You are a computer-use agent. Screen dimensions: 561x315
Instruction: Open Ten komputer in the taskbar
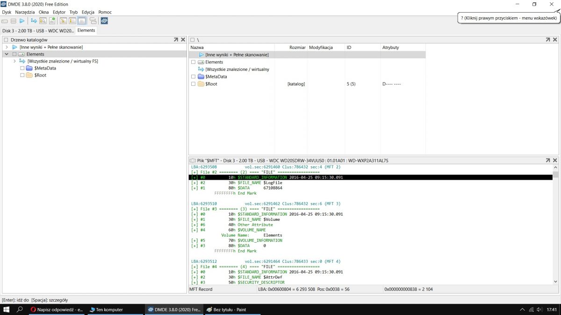tap(115, 309)
